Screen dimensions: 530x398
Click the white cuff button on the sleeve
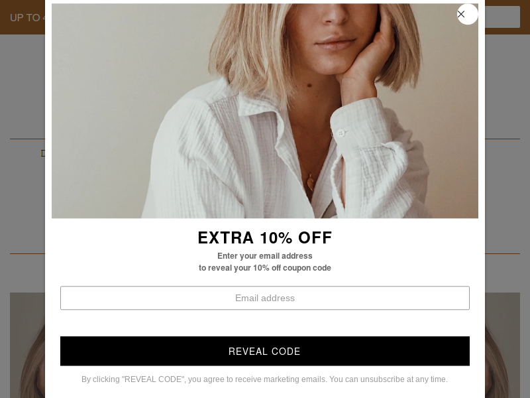click(x=341, y=133)
